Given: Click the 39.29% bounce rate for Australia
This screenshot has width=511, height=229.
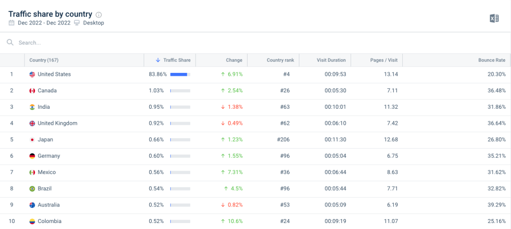Looking at the screenshot, I should 497,205.
